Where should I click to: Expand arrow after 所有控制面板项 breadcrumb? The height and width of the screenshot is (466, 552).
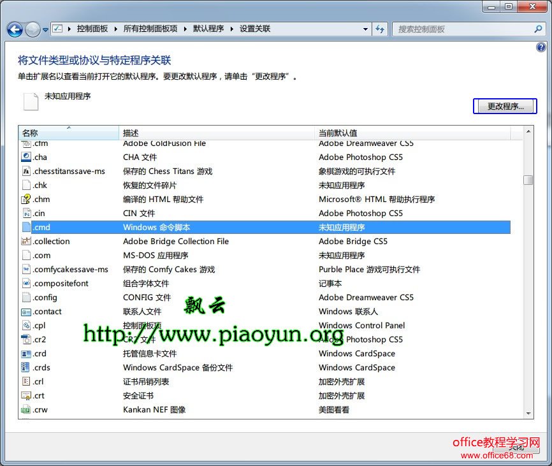click(x=185, y=29)
